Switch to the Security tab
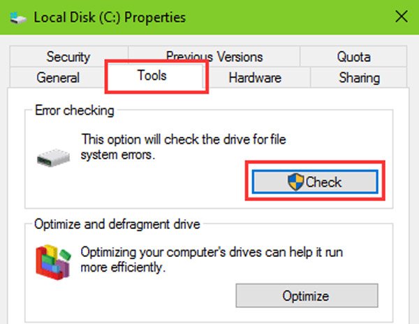 68,57
